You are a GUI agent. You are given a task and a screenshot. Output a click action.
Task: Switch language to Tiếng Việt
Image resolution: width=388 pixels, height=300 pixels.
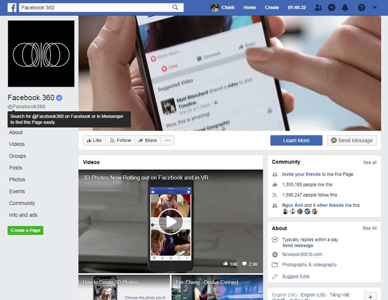(339, 295)
